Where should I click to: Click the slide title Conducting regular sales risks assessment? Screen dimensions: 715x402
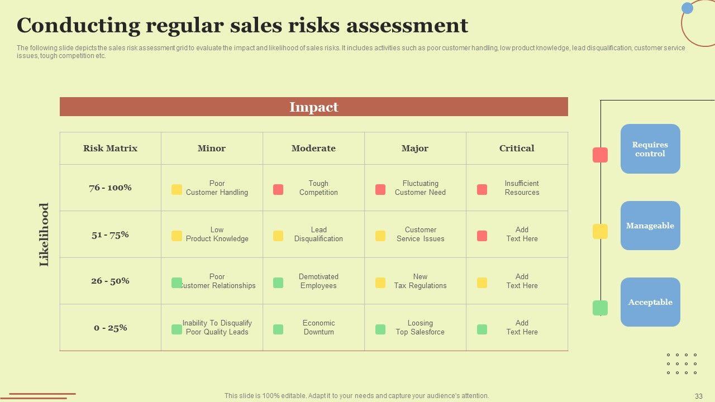pyautogui.click(x=242, y=26)
